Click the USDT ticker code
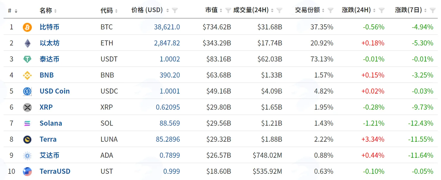Screen dimensions: 441x180 point(109,59)
